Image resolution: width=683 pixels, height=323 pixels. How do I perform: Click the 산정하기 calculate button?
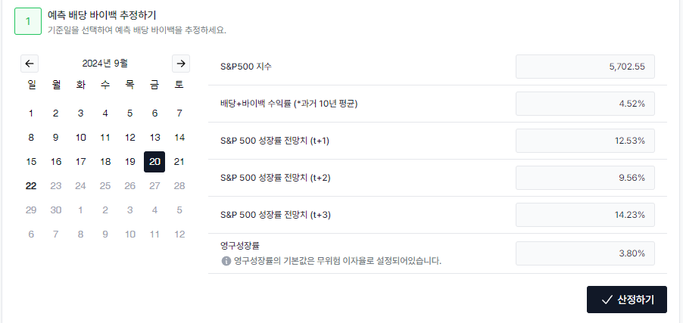(627, 300)
